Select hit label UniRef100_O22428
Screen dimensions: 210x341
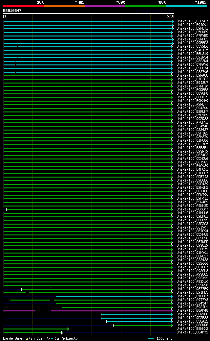click(x=192, y=260)
